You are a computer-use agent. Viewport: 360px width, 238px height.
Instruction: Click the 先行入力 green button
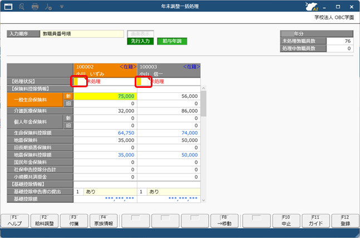point(140,41)
